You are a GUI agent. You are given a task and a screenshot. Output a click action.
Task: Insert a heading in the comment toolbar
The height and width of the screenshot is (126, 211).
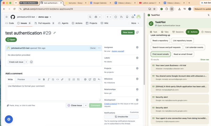(x=39, y=79)
